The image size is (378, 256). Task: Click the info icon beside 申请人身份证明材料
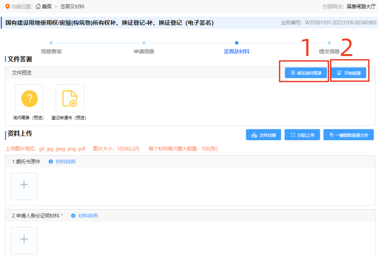[x=73, y=216]
